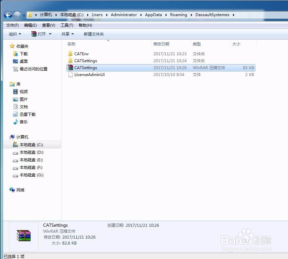Open the 编辑(E) menu
This screenshot has width=288, height=259.
(x=30, y=25)
